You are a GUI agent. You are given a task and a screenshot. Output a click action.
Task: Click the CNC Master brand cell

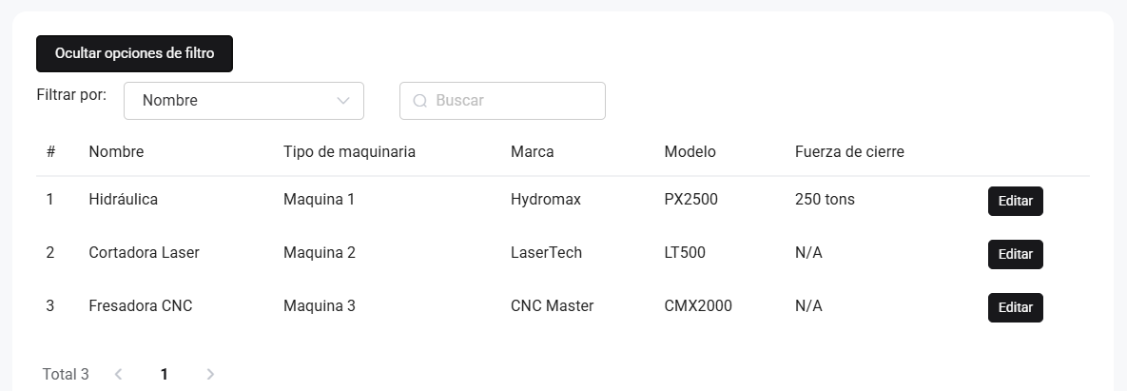(552, 306)
